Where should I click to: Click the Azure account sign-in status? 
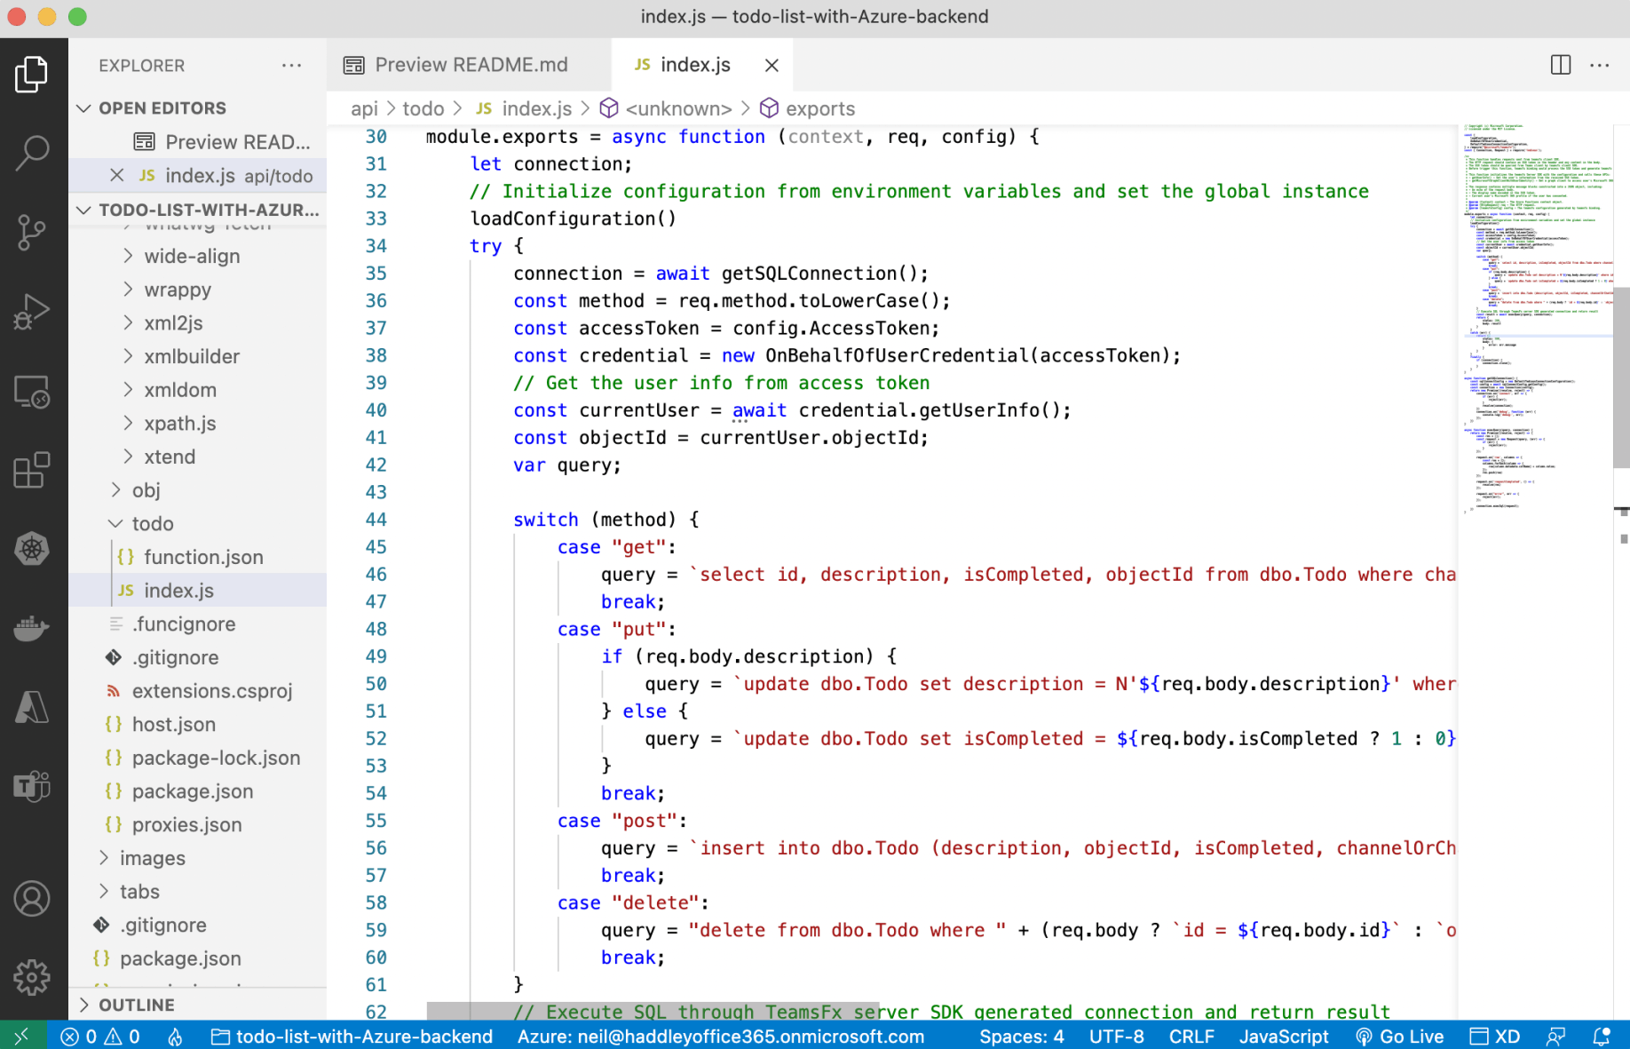click(x=720, y=1037)
